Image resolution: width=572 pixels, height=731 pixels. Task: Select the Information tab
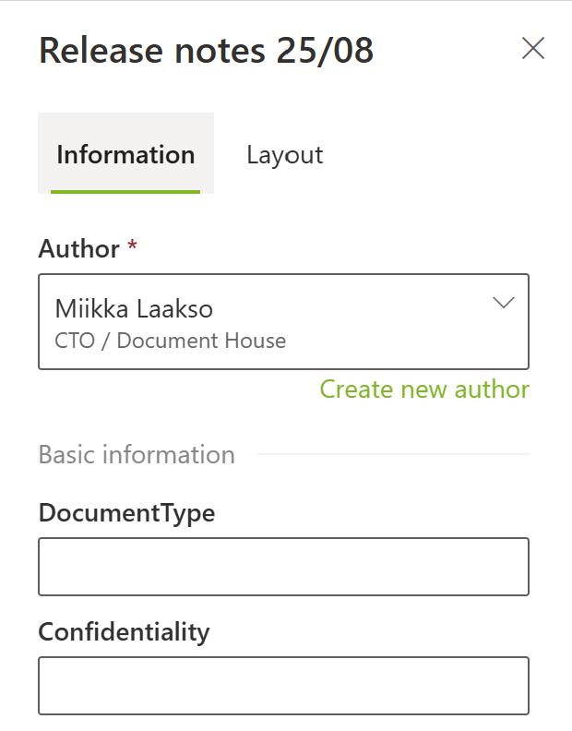coord(125,154)
